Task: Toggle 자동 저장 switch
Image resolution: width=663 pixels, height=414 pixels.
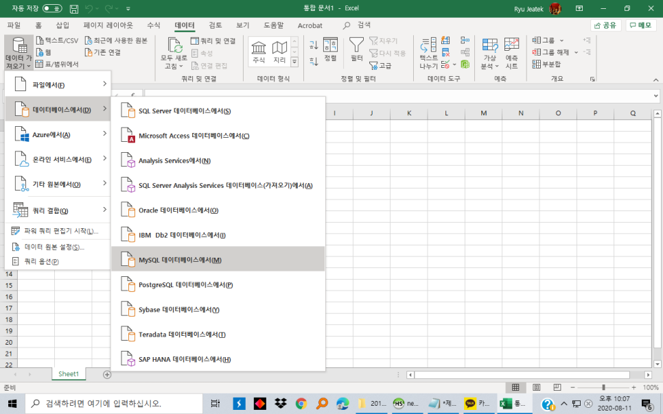Action: pos(52,8)
